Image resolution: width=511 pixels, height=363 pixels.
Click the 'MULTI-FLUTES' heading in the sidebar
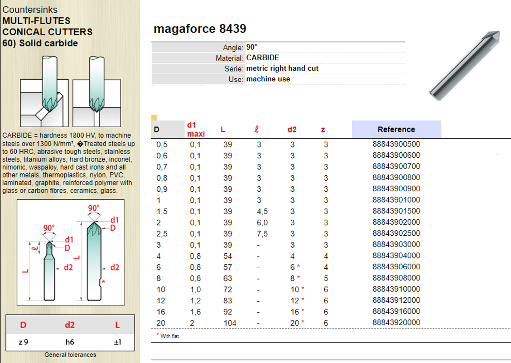[36, 21]
